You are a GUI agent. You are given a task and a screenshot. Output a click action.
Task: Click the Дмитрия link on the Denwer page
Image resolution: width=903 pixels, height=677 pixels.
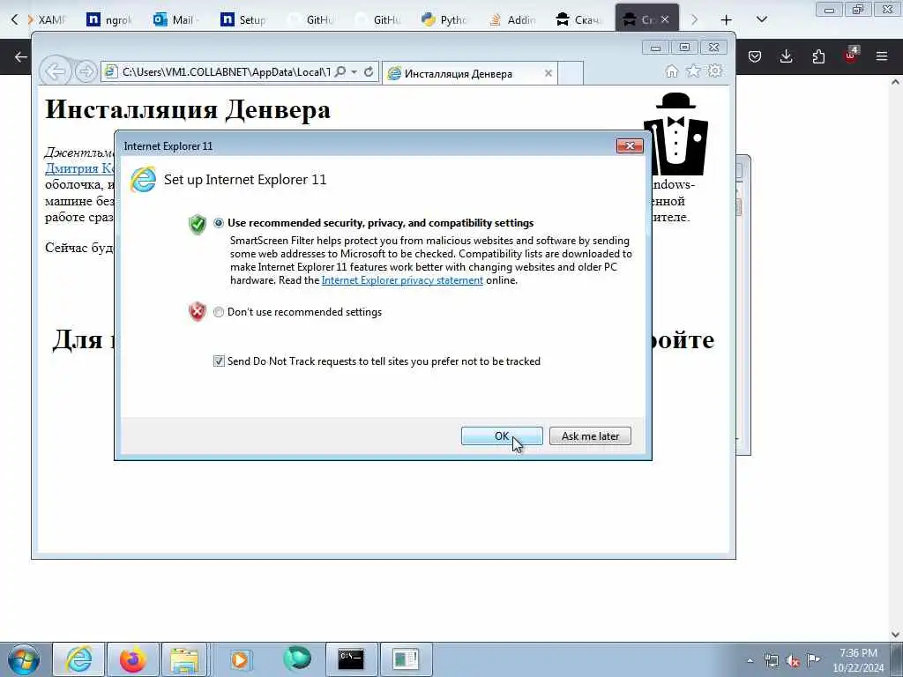point(79,168)
